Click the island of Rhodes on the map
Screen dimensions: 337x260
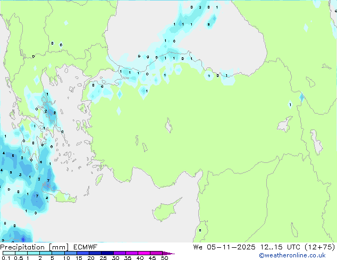tap(99, 179)
